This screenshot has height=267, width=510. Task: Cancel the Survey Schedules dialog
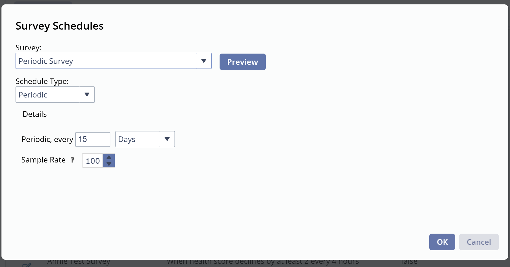[479, 242]
